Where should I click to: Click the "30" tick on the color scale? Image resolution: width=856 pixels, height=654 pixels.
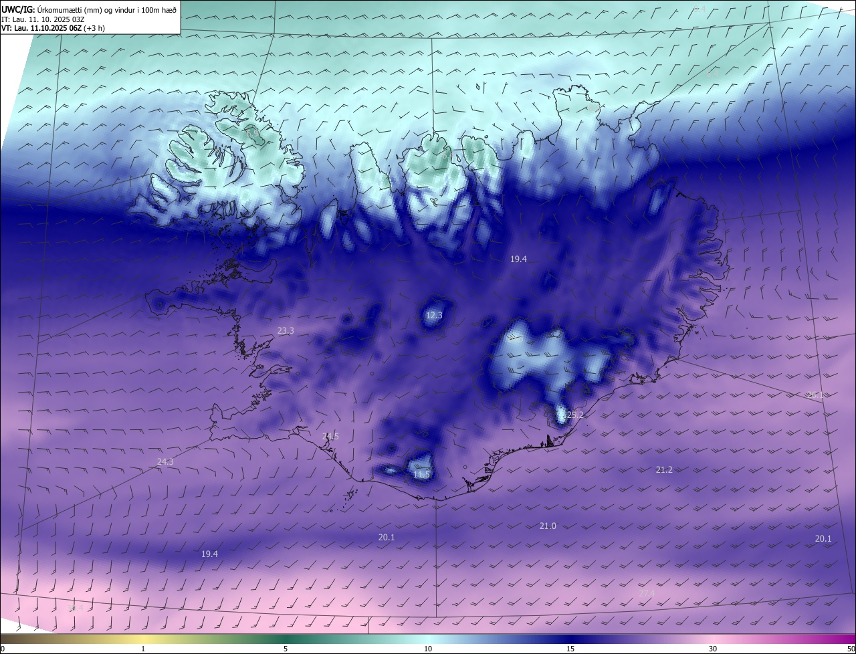click(713, 649)
